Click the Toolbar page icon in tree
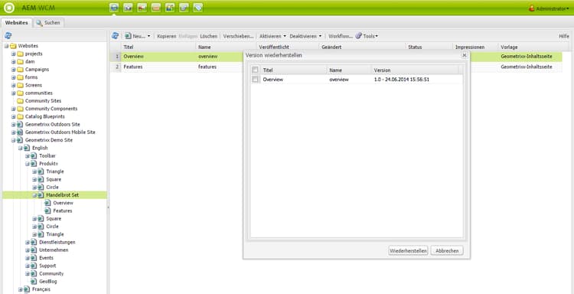 (x=34, y=156)
